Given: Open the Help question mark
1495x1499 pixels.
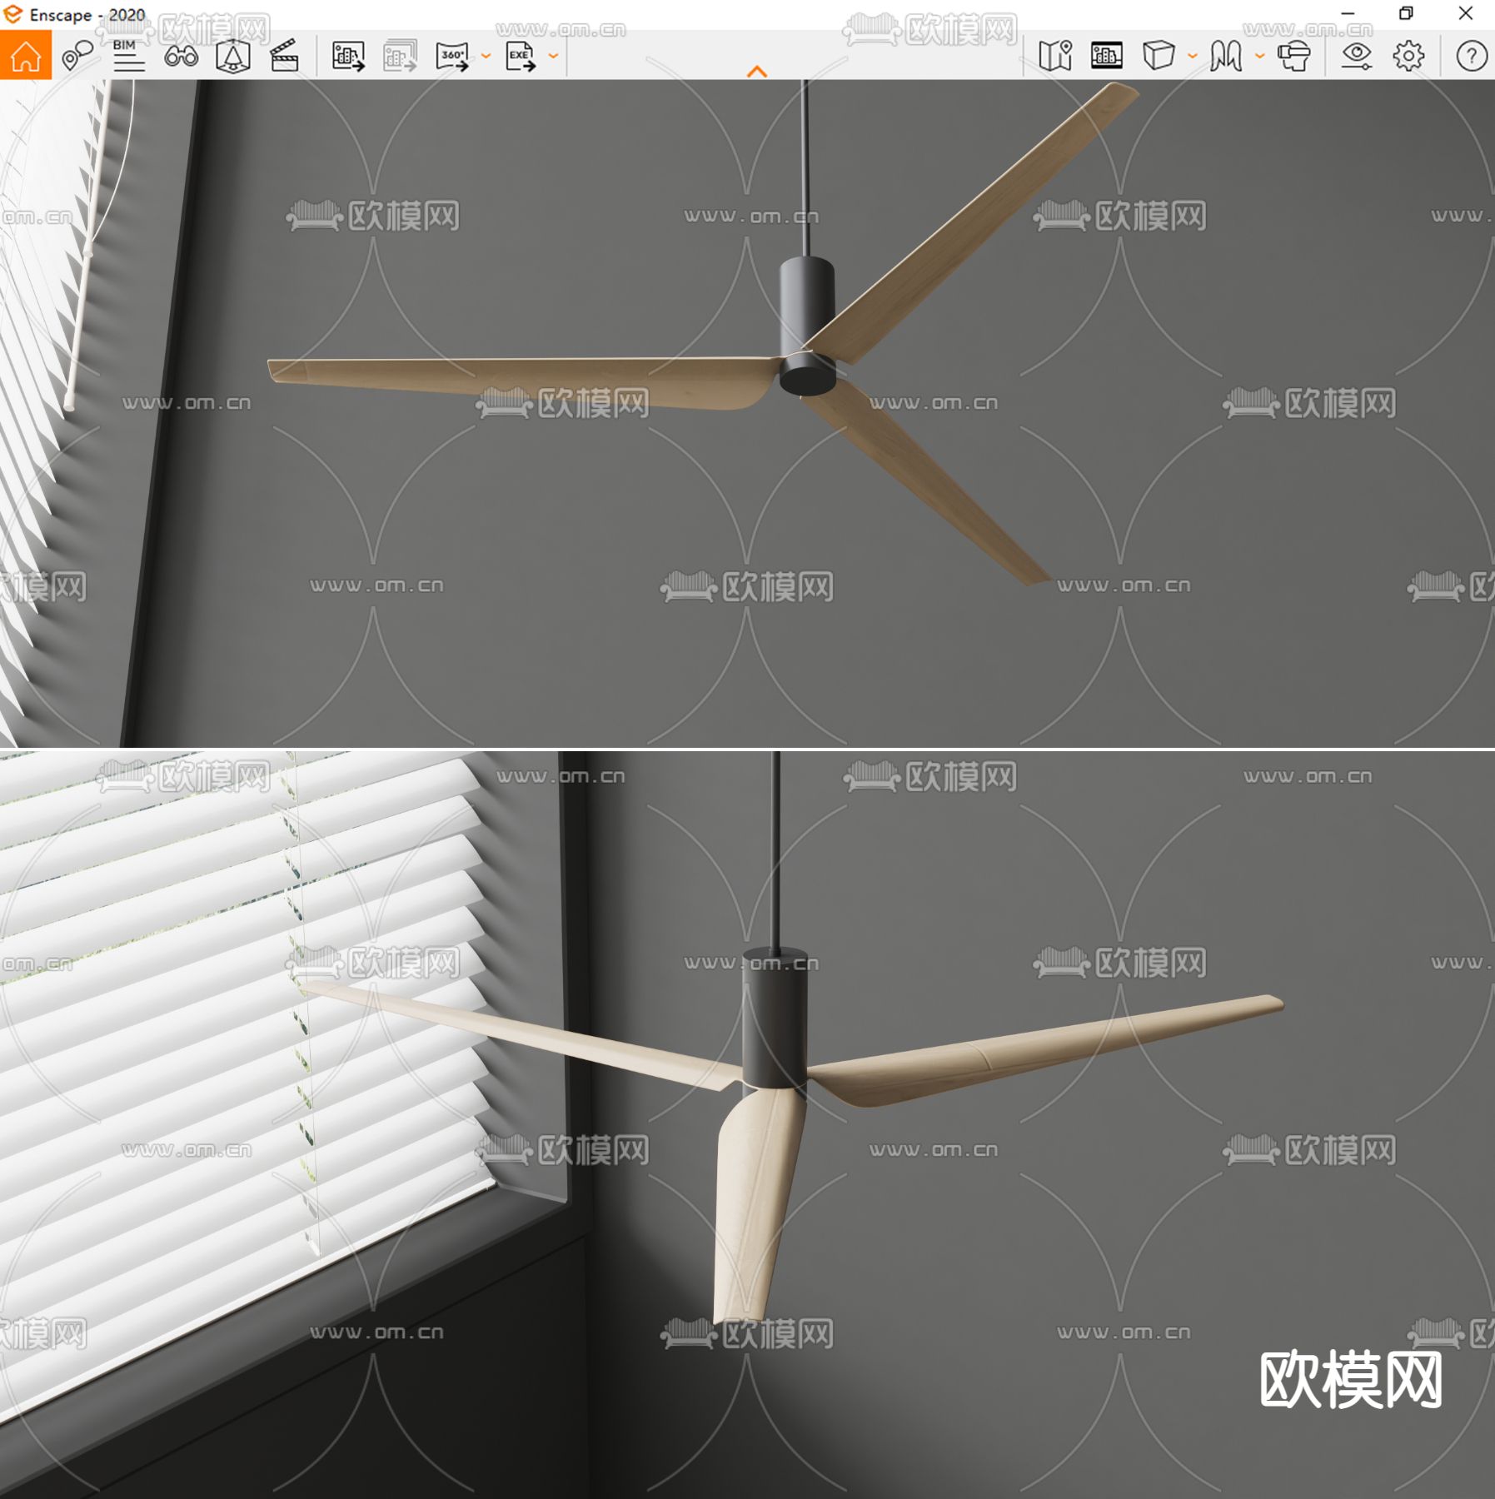Looking at the screenshot, I should tap(1472, 56).
